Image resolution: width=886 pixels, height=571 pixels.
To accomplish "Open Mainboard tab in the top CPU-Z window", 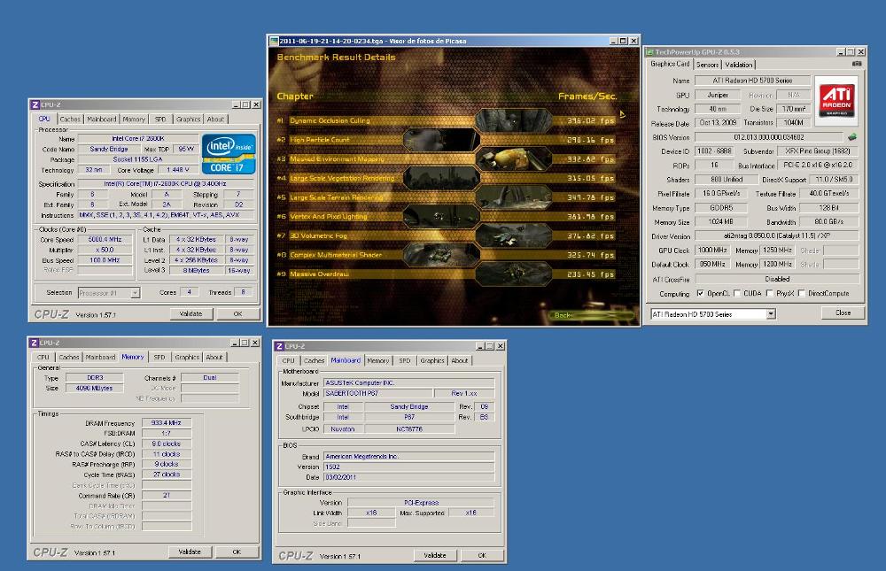I will [102, 120].
